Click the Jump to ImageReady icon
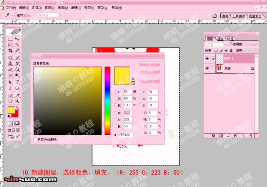 (14, 137)
